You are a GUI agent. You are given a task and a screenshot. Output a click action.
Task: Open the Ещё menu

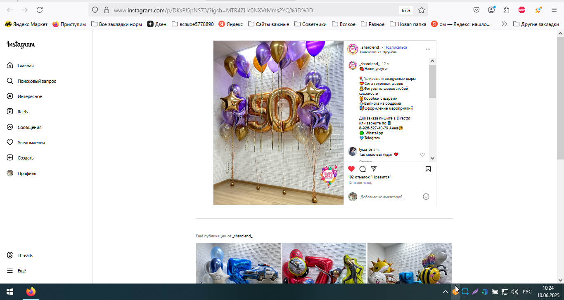16,271
